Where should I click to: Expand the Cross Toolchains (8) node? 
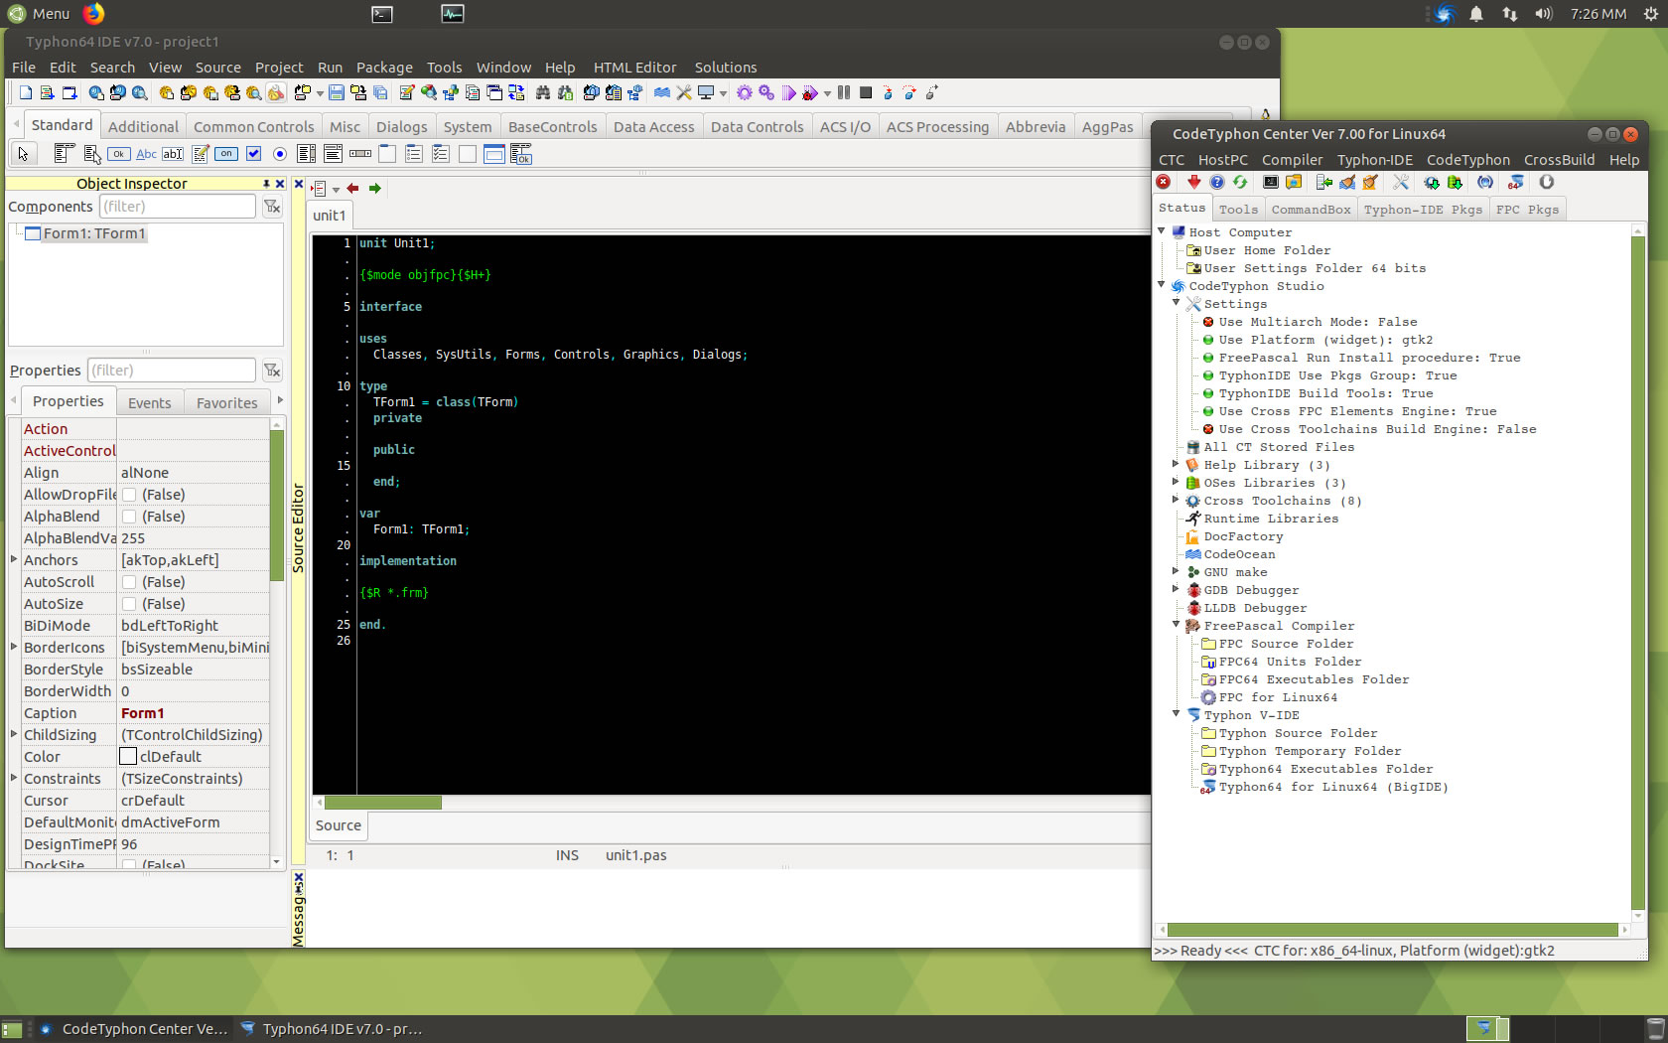pyautogui.click(x=1177, y=500)
